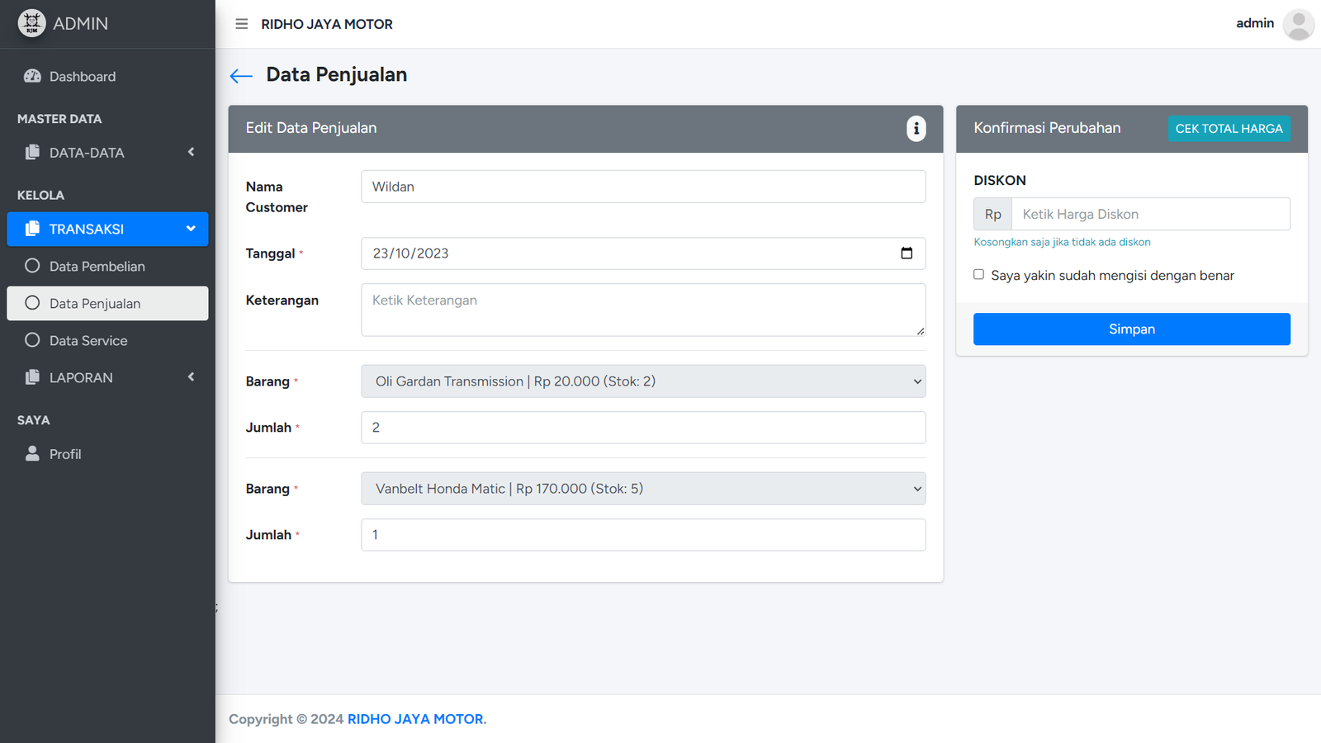Expand the DATA-DATA sidebar menu
Viewport: 1321px width, 743px height.
[x=107, y=153]
